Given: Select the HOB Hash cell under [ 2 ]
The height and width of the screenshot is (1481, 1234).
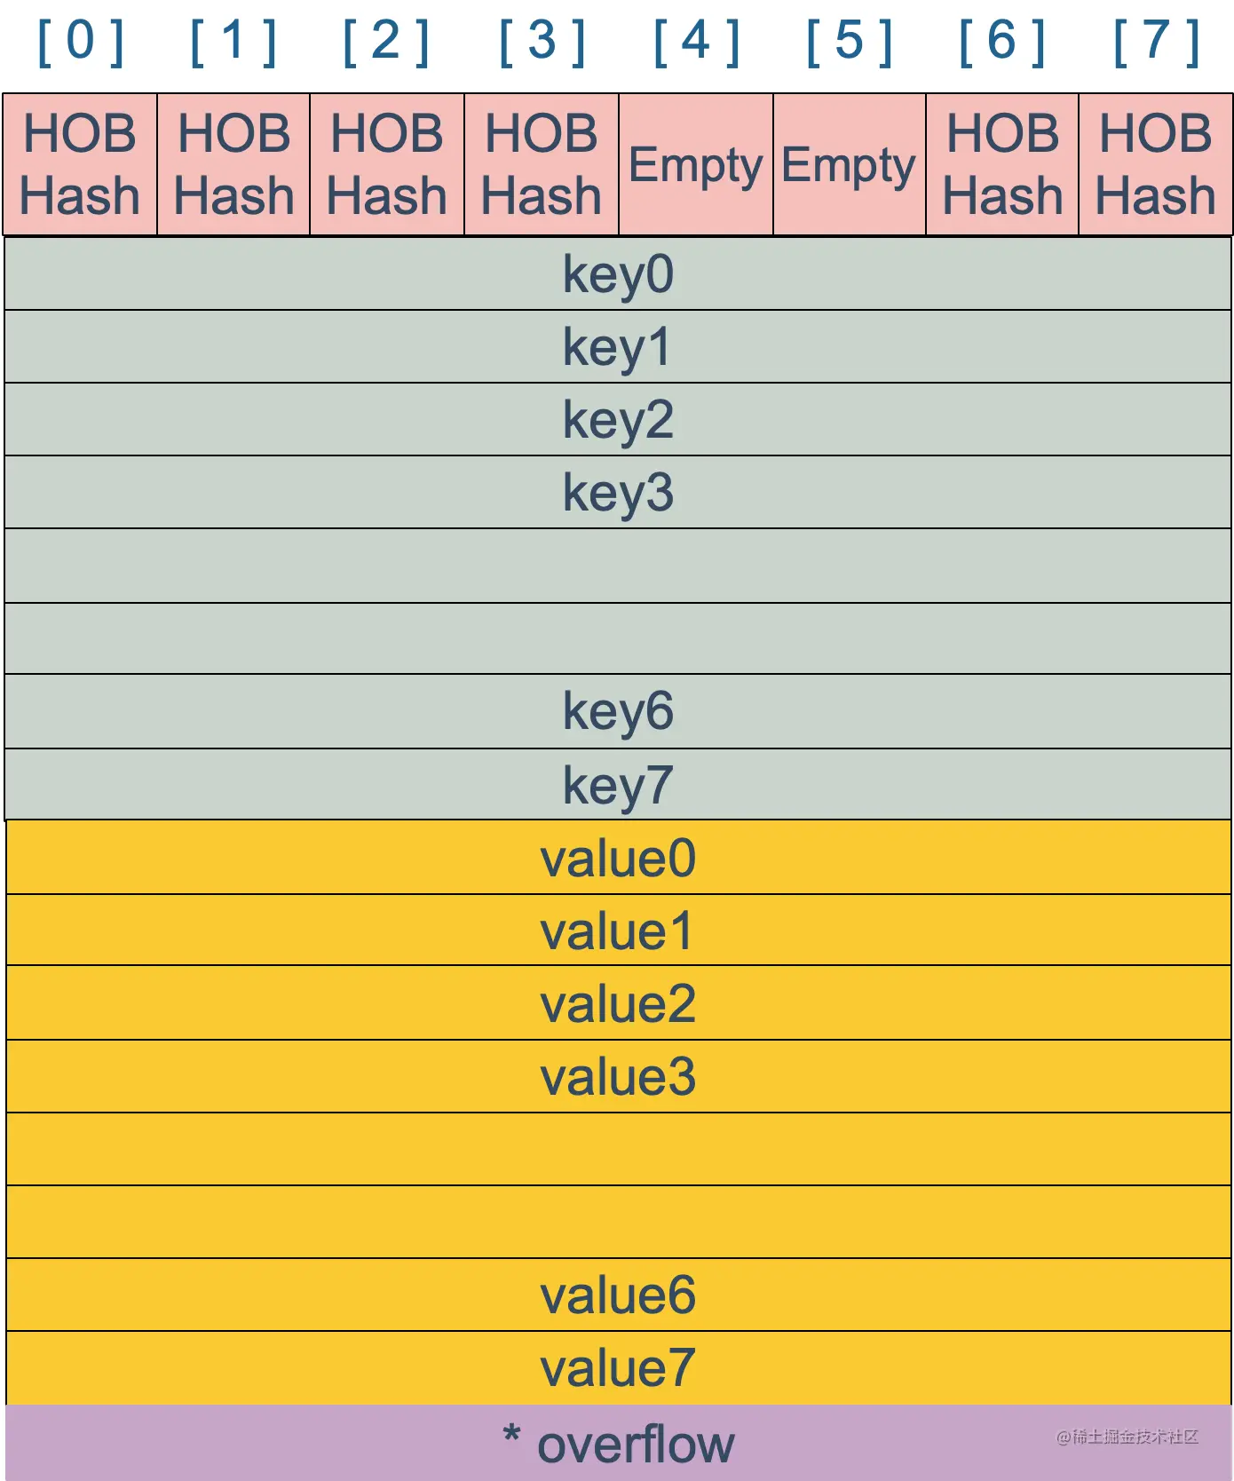Looking at the screenshot, I should click(x=387, y=164).
